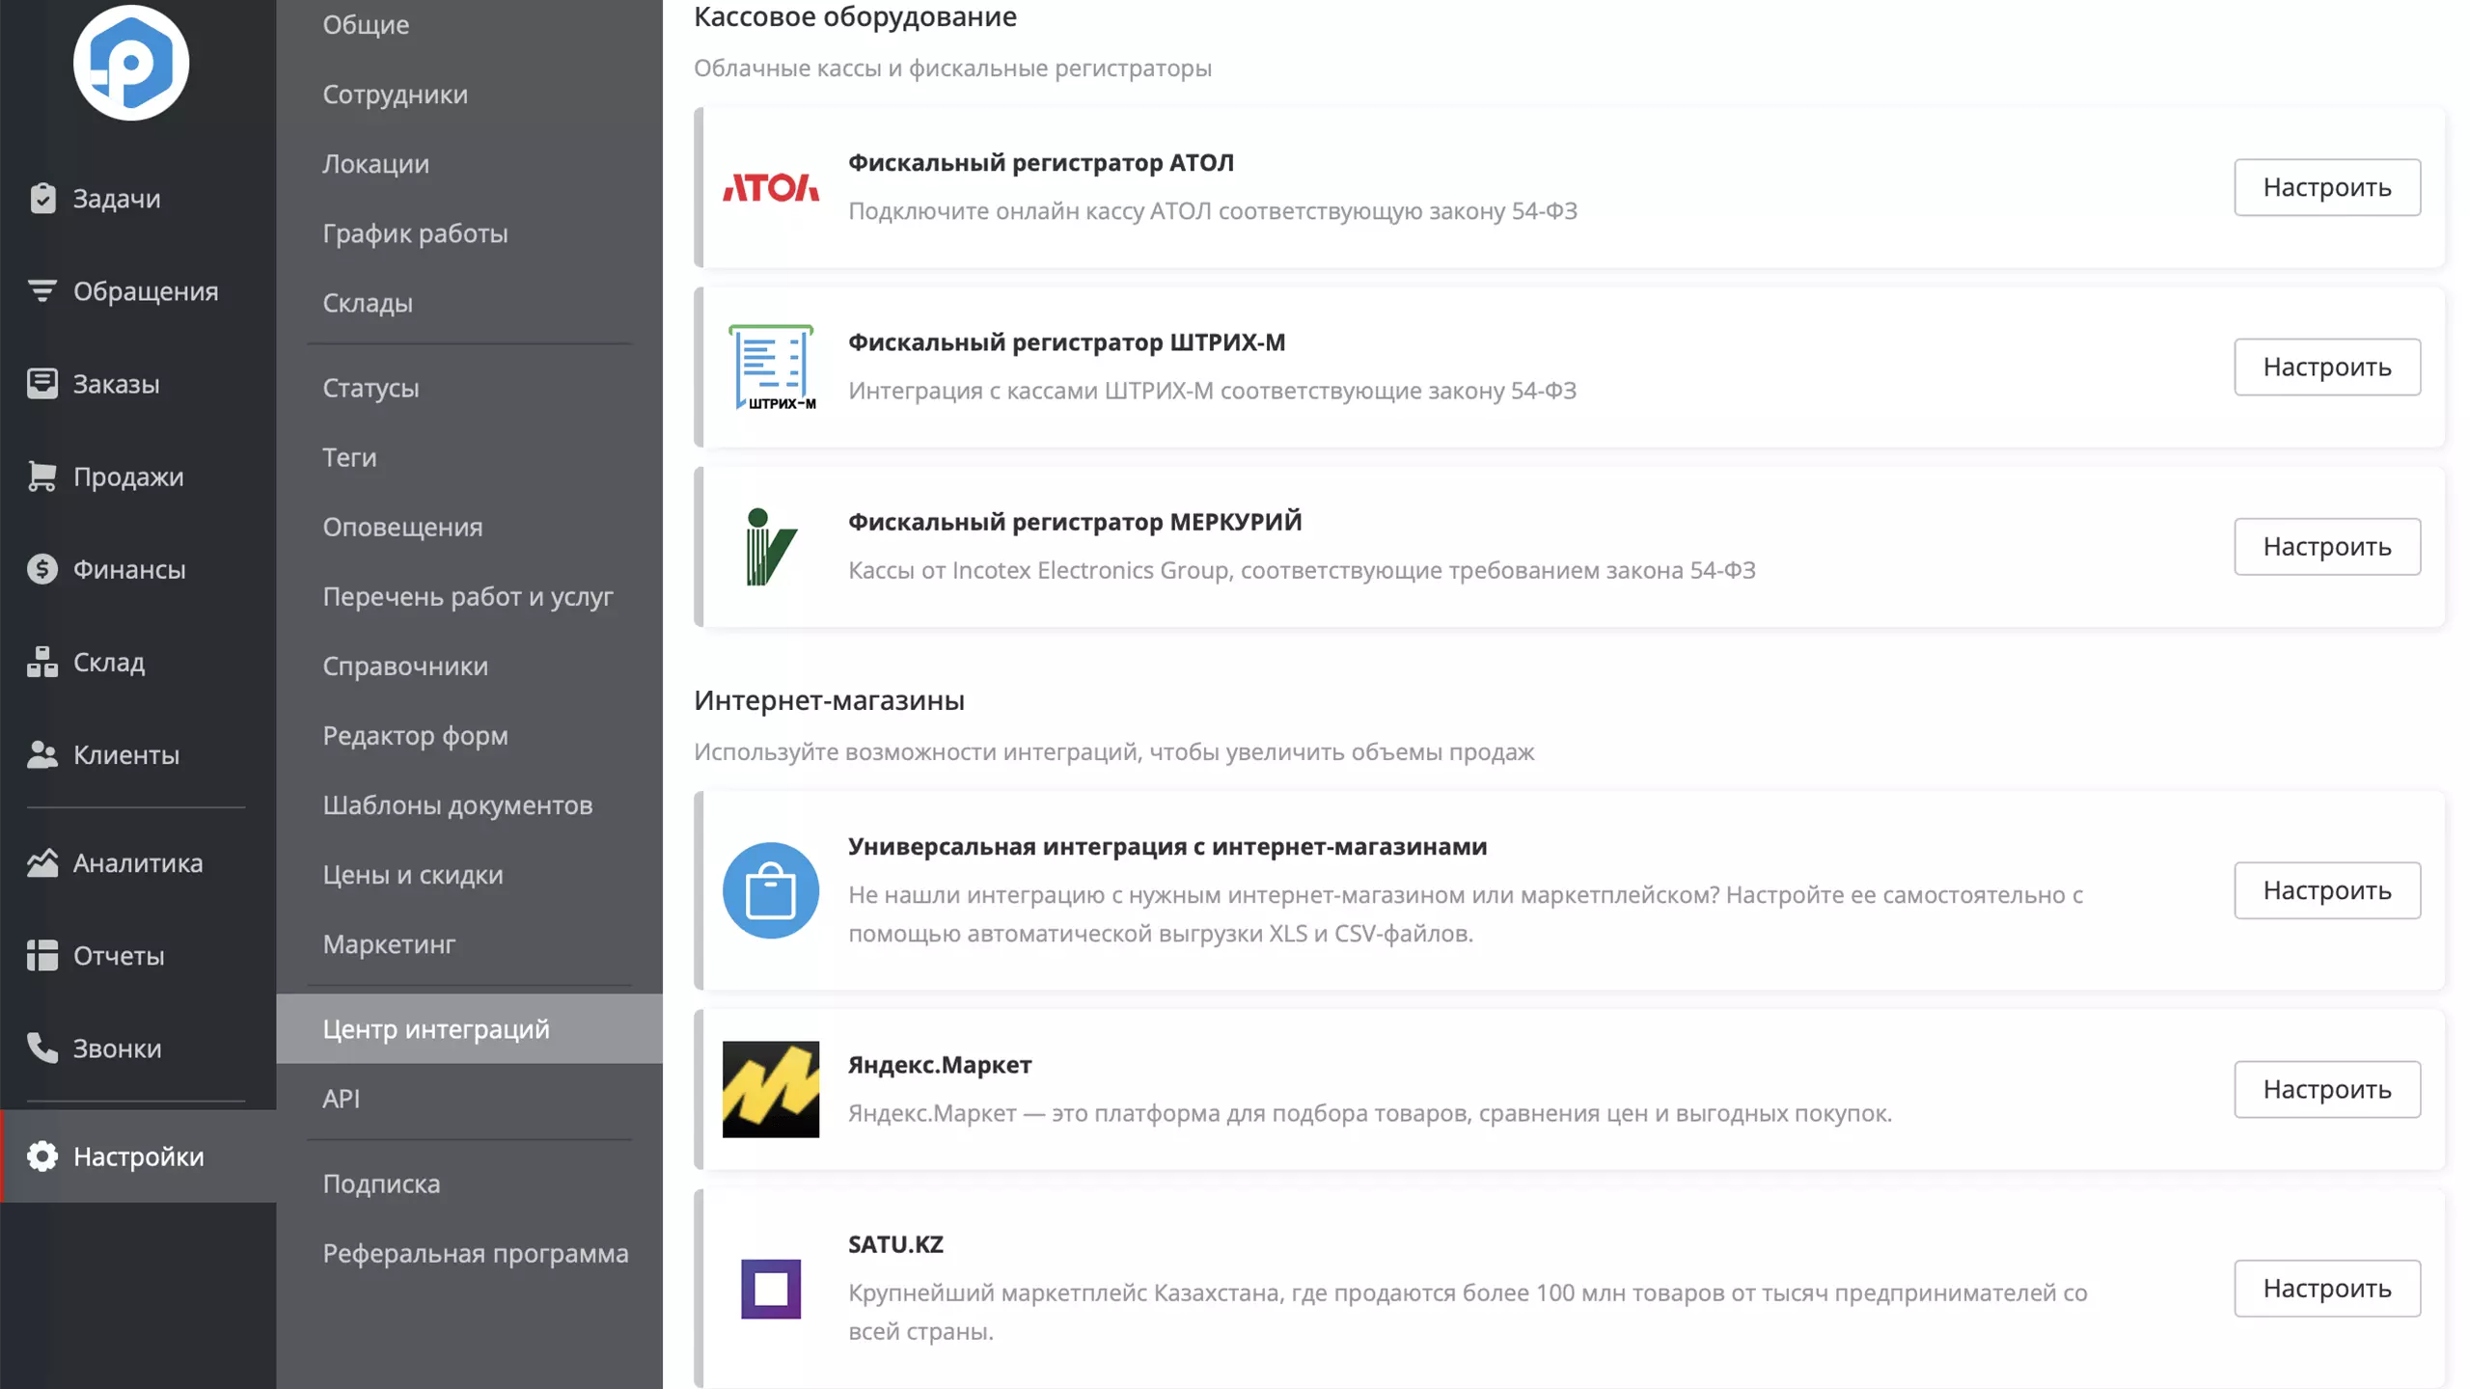Click the Аналитика chart icon

[42, 862]
